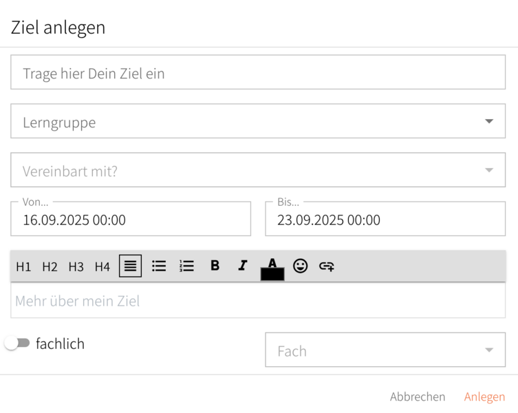Insert a bulleted list
This screenshot has height=413, width=518.
(159, 266)
